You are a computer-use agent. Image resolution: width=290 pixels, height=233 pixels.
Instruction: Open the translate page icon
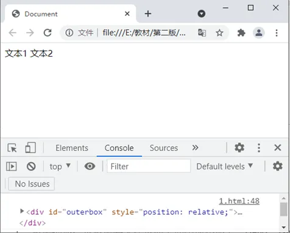202,33
